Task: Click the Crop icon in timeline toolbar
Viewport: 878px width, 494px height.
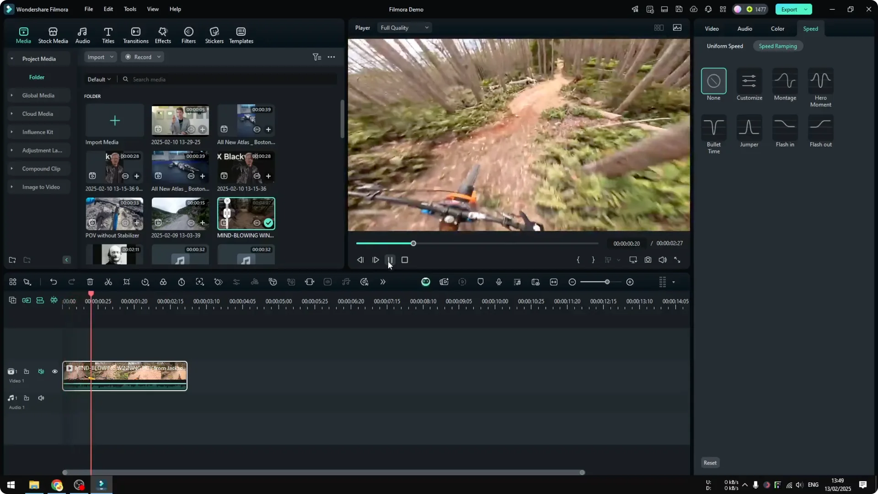Action: tap(127, 282)
